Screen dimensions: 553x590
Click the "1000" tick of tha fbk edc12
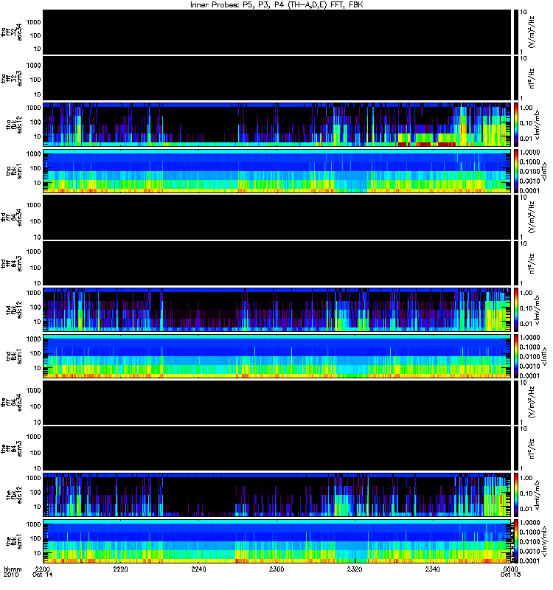point(33,108)
